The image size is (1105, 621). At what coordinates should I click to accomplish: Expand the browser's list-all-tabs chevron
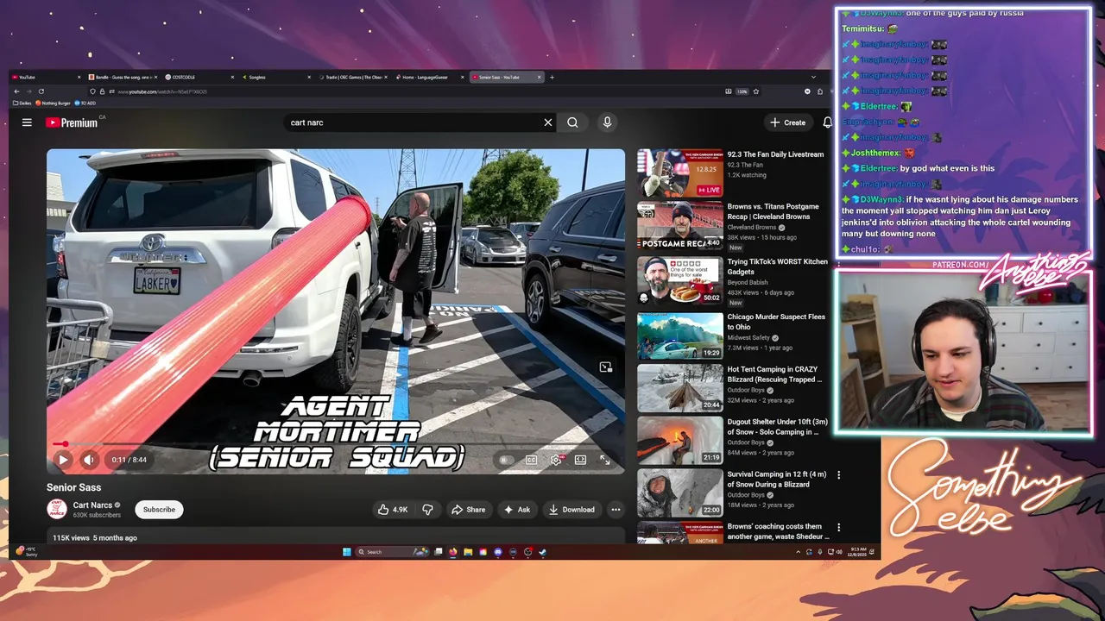tap(813, 77)
